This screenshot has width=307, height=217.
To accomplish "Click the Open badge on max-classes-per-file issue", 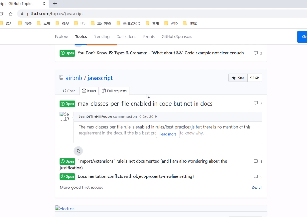I will point(67,104).
